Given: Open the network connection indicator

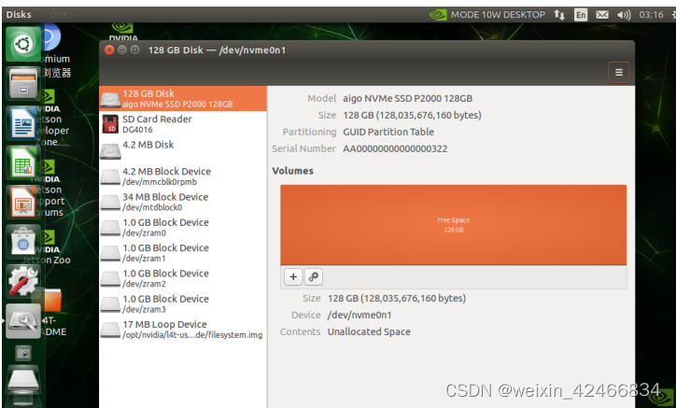Looking at the screenshot, I should (559, 15).
